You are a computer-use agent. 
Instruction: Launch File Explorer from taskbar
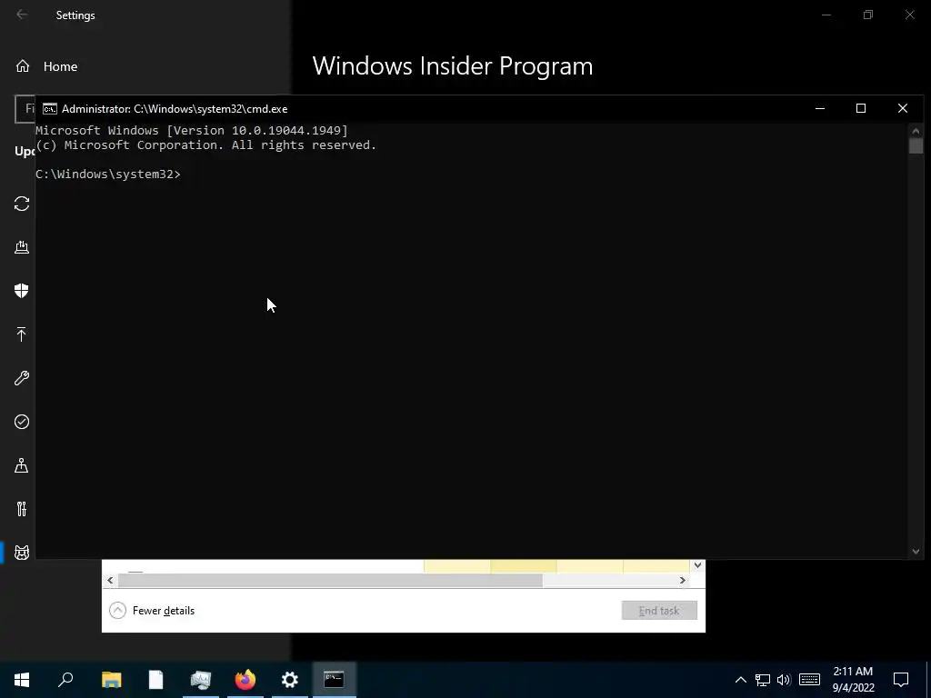pos(111,680)
